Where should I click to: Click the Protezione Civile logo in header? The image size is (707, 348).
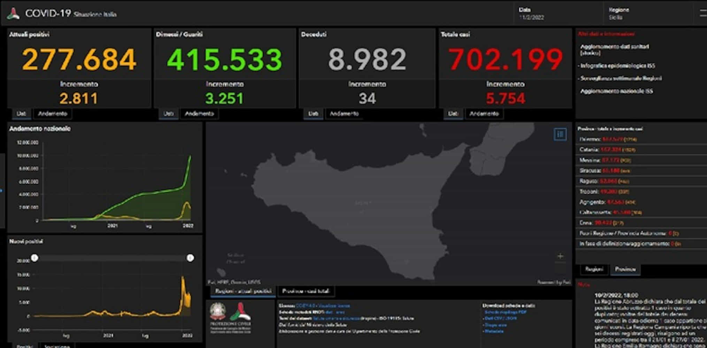click(x=13, y=14)
